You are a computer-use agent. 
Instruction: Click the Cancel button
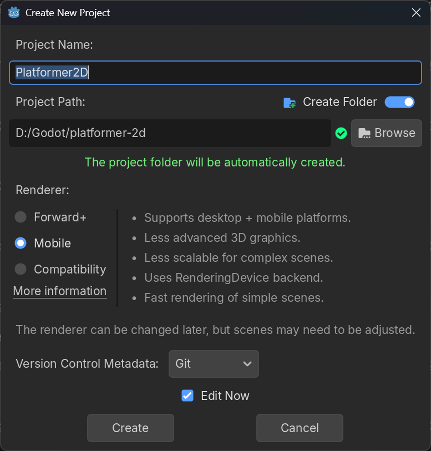(x=300, y=428)
